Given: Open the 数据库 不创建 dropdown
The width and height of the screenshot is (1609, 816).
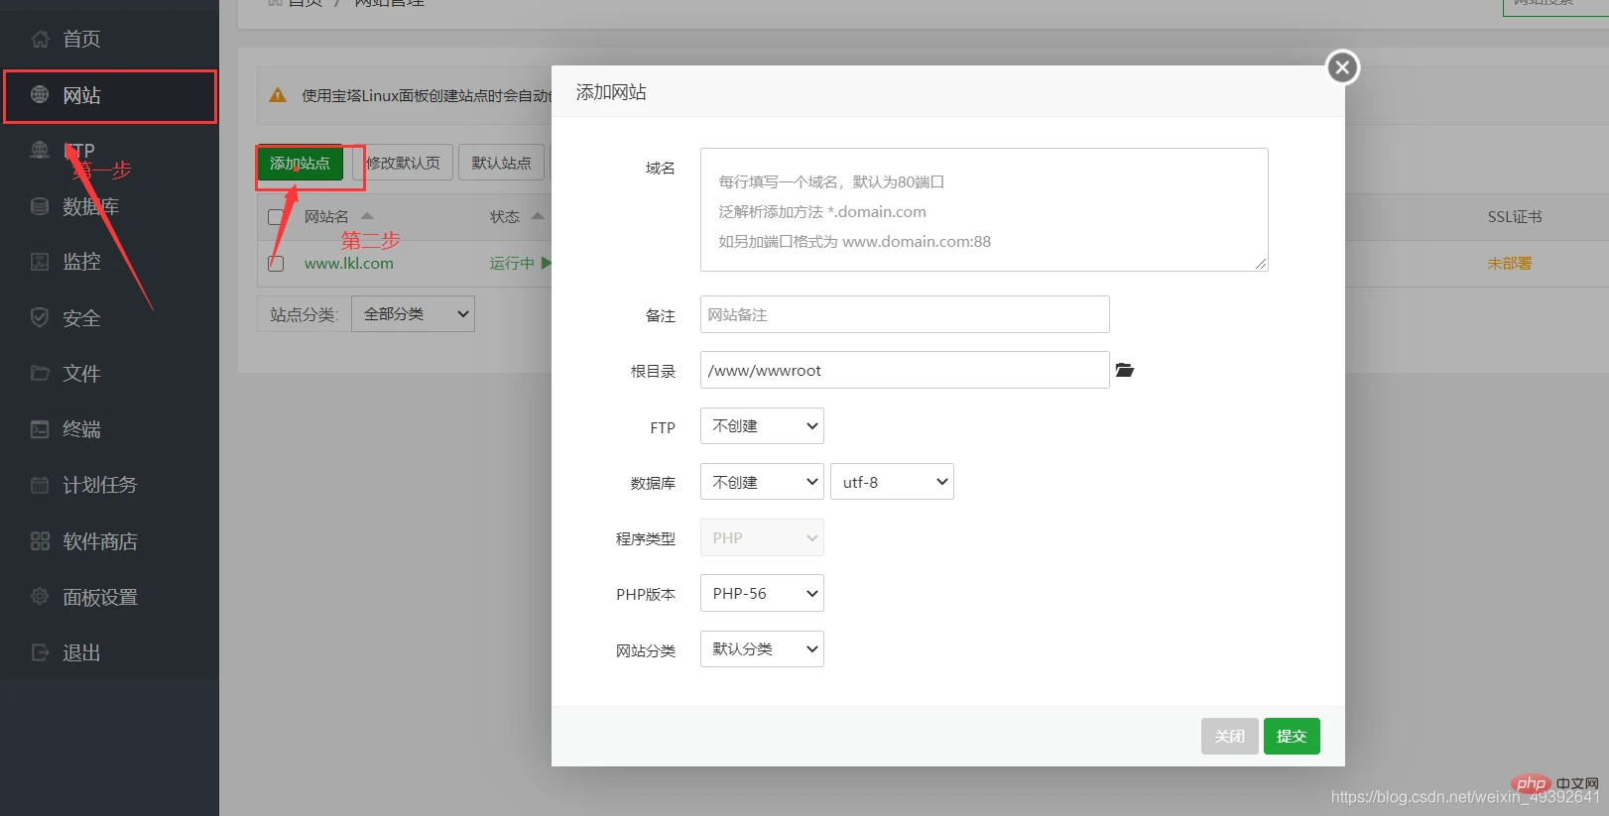Looking at the screenshot, I should [x=762, y=482].
